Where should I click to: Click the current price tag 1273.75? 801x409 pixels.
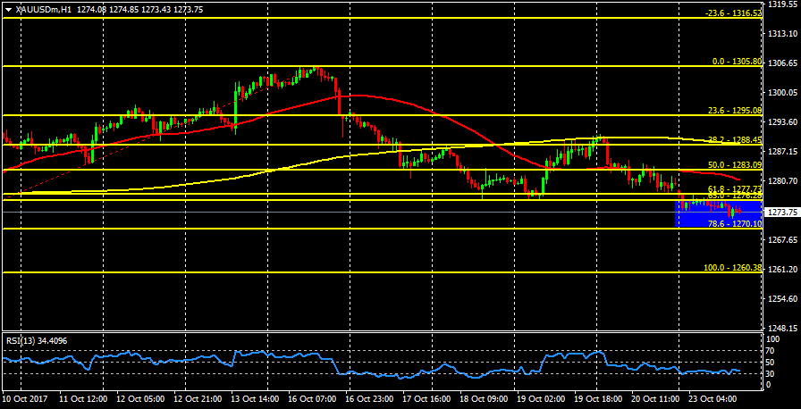pyautogui.click(x=783, y=213)
